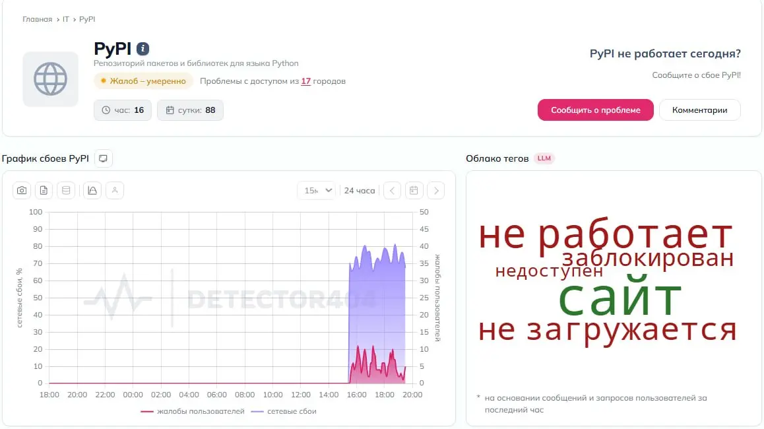The image size is (764, 429).
Task: Click the Жалоб – умеренно status badge
Action: pyautogui.click(x=143, y=81)
